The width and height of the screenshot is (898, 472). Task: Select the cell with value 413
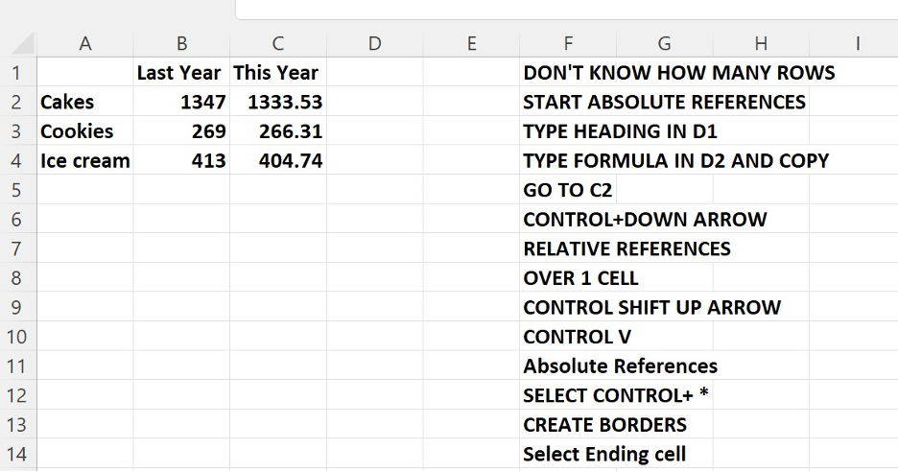tap(181, 161)
